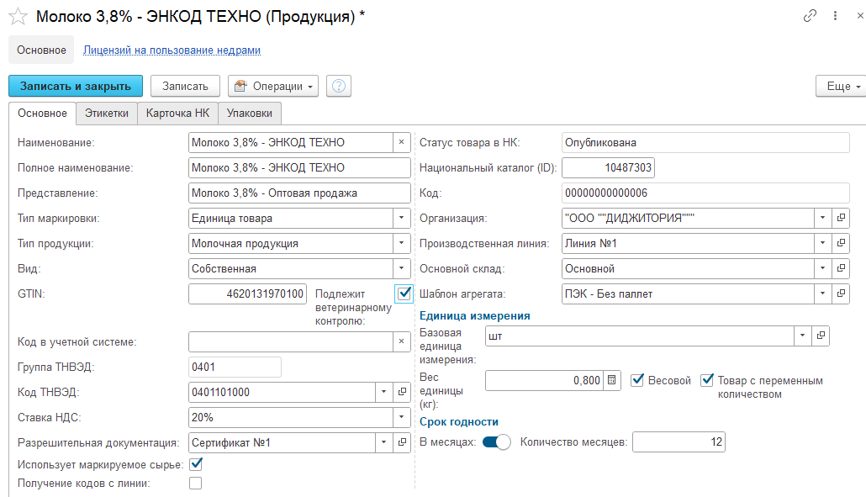Viewport: 866px width, 497px height.
Task: Open the Организация record via its open icon
Action: (x=840, y=219)
